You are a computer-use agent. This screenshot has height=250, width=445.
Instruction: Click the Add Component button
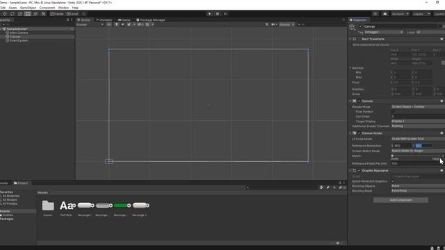coord(400,200)
